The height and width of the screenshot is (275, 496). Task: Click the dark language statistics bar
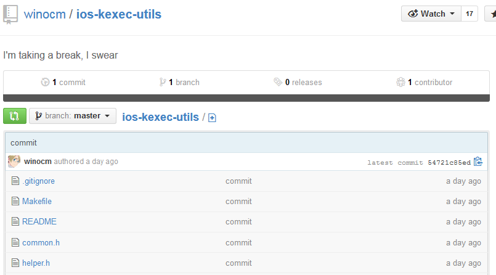pyautogui.click(x=246, y=98)
